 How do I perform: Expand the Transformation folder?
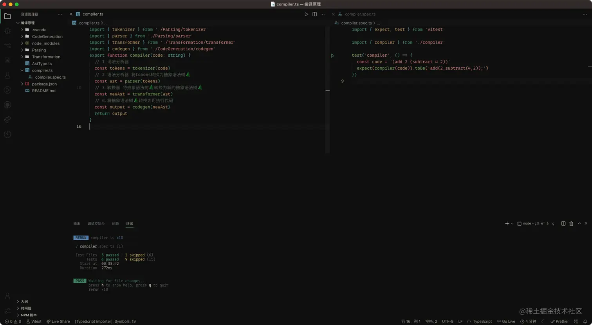click(22, 57)
